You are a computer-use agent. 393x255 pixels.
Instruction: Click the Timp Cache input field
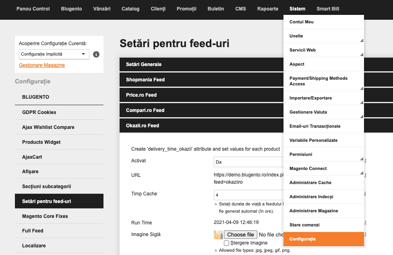[248, 195]
